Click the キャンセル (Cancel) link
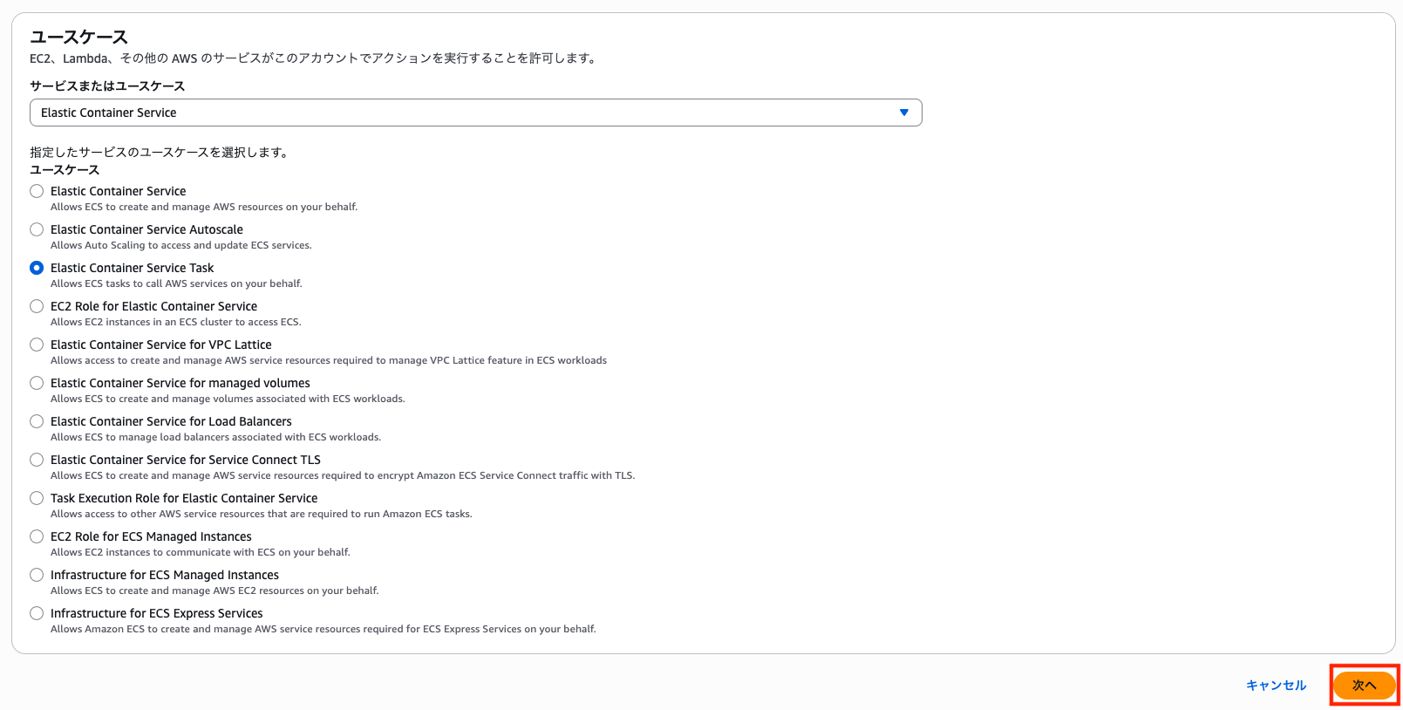1403x710 pixels. 1276,686
